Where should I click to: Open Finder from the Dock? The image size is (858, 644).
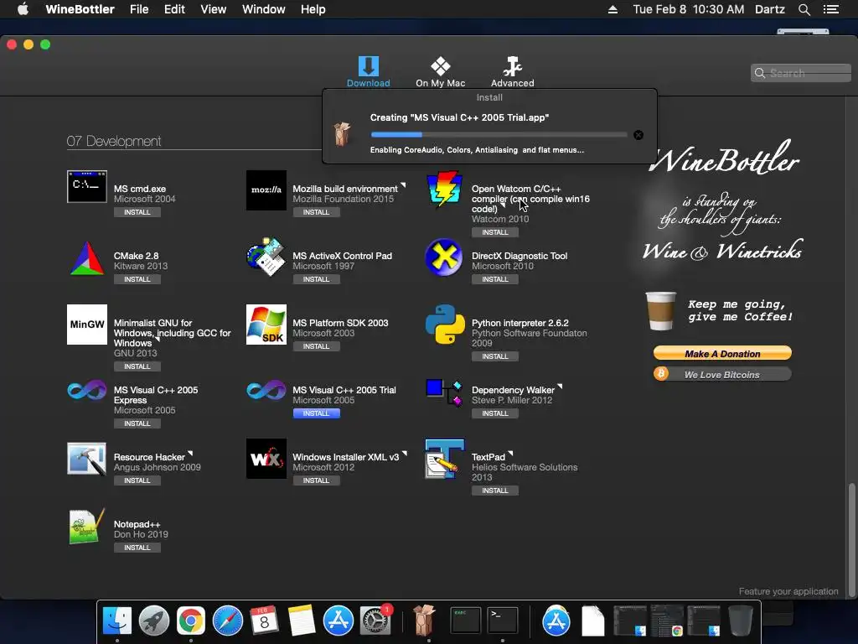117,621
